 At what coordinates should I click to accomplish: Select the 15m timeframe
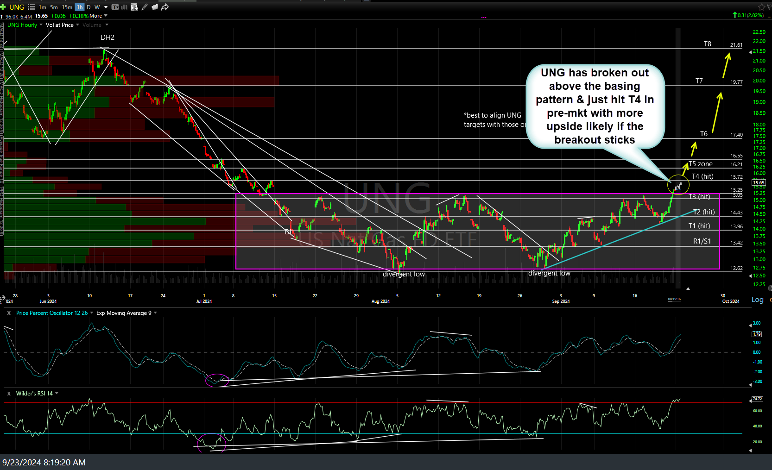click(x=67, y=7)
